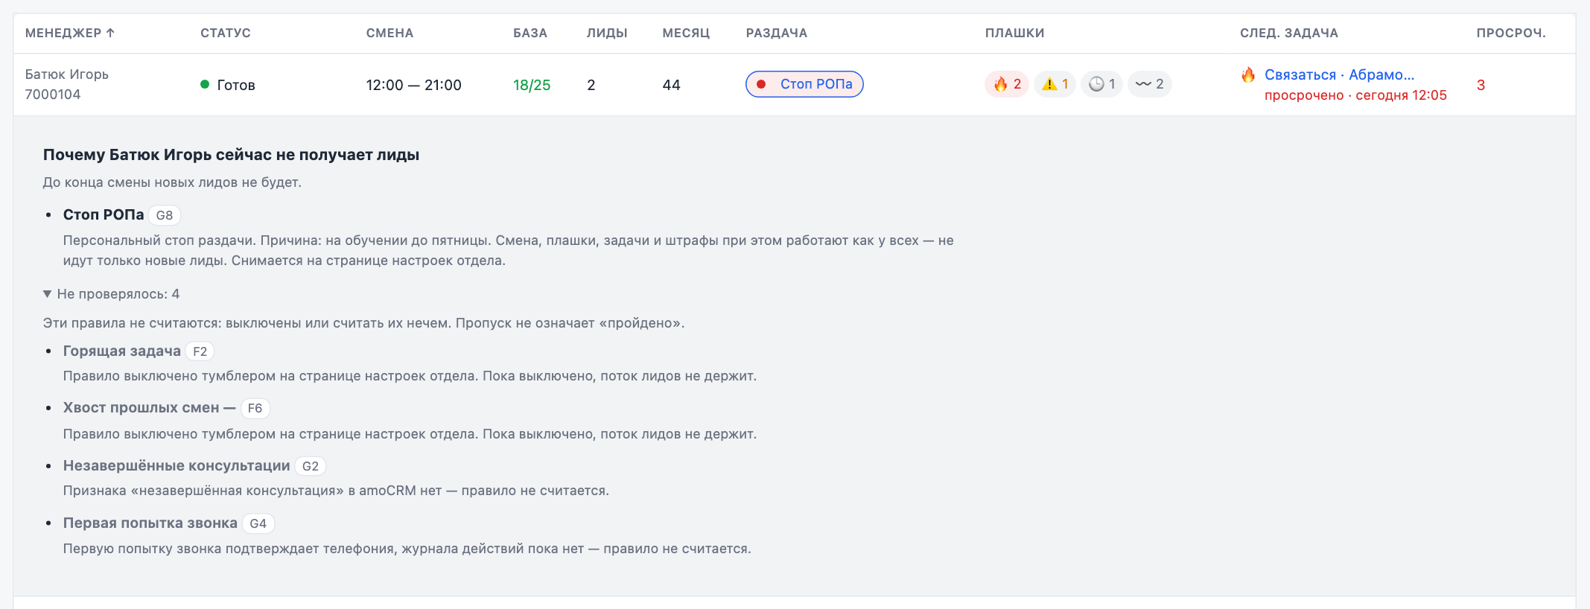
Task: Click the wave badge showing 2
Action: point(1150,84)
